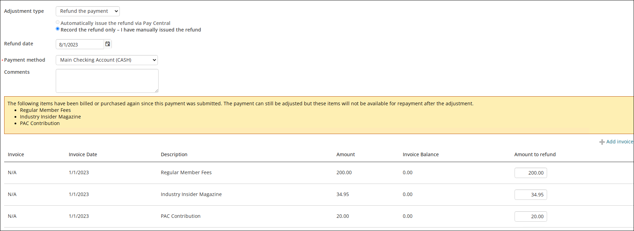Edit refund amount for Regular Member Fees

click(530, 173)
